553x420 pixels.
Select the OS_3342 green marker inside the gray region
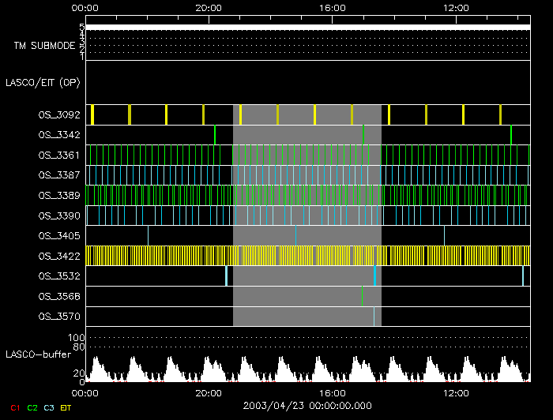coord(363,135)
